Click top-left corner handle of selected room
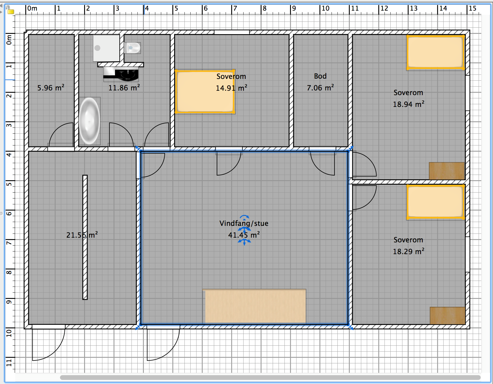Viewport: 493px width, 384px height. coord(138,148)
